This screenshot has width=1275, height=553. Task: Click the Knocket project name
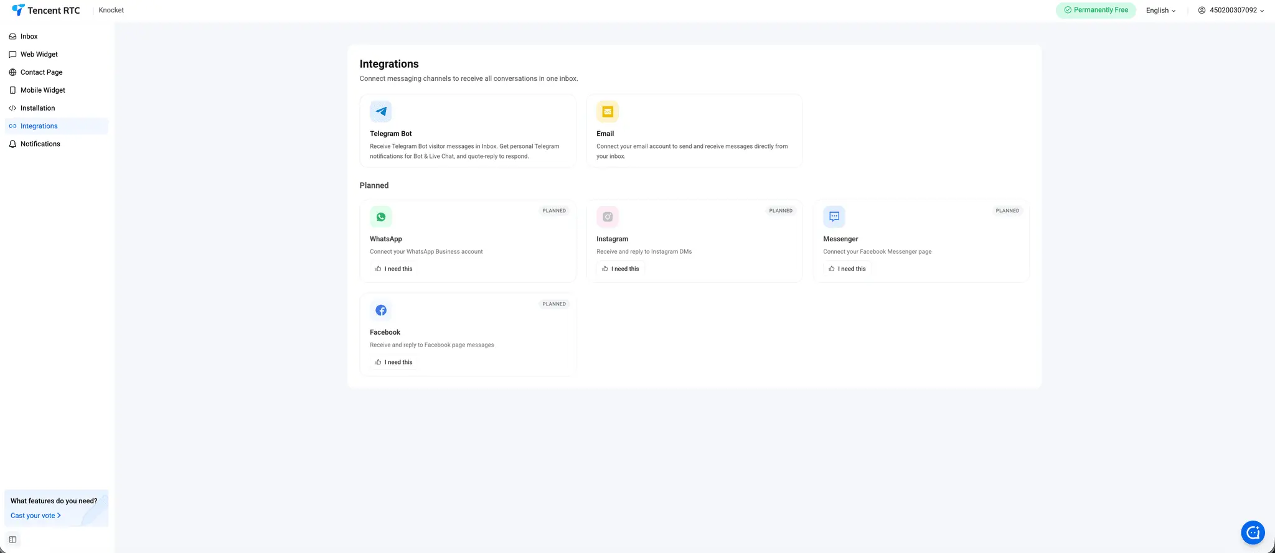pos(111,10)
